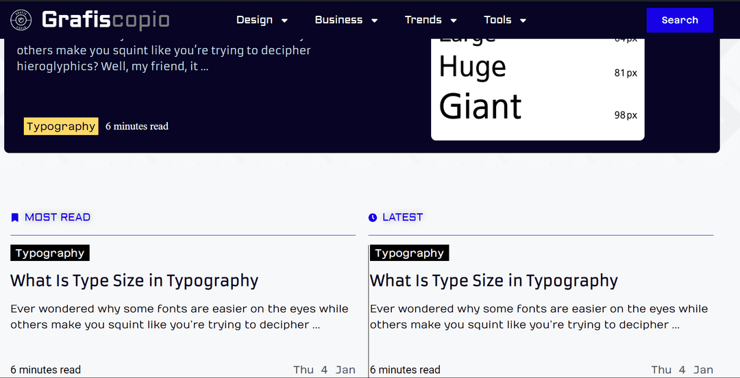
Task: Expand the Trends dropdown arrow
Action: point(453,21)
